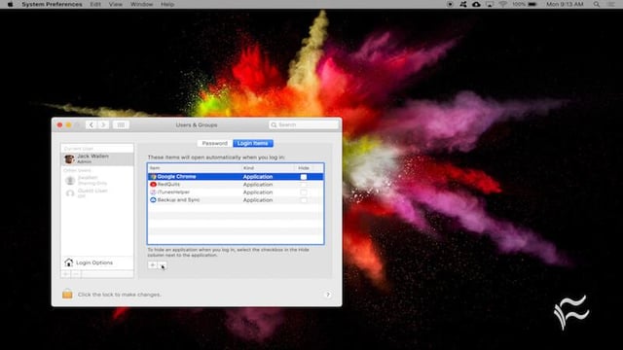
Task: Go forward with the right arrow button
Action: coord(103,124)
